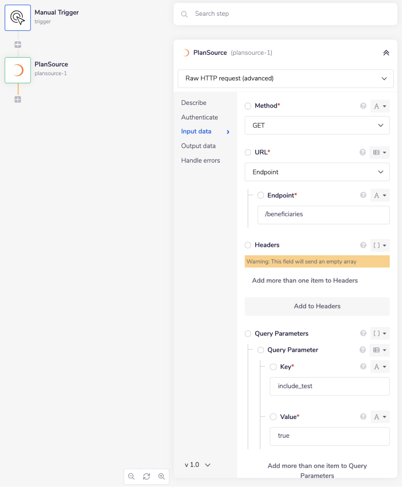Image resolution: width=402 pixels, height=487 pixels.
Task: Click the help icon beside Headers
Action: (363, 245)
